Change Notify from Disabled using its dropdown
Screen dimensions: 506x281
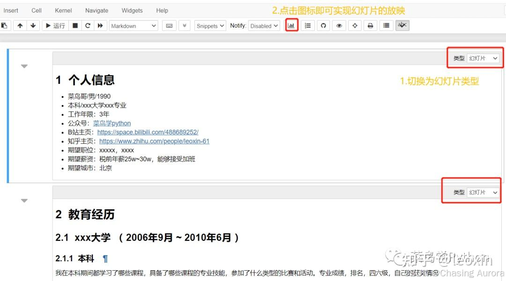(264, 26)
